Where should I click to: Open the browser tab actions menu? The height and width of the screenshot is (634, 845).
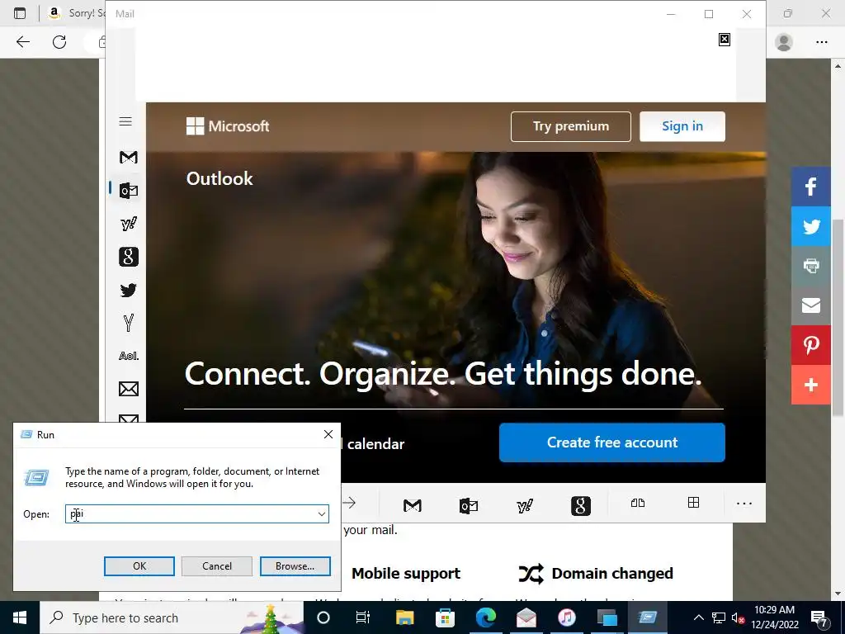pos(20,13)
